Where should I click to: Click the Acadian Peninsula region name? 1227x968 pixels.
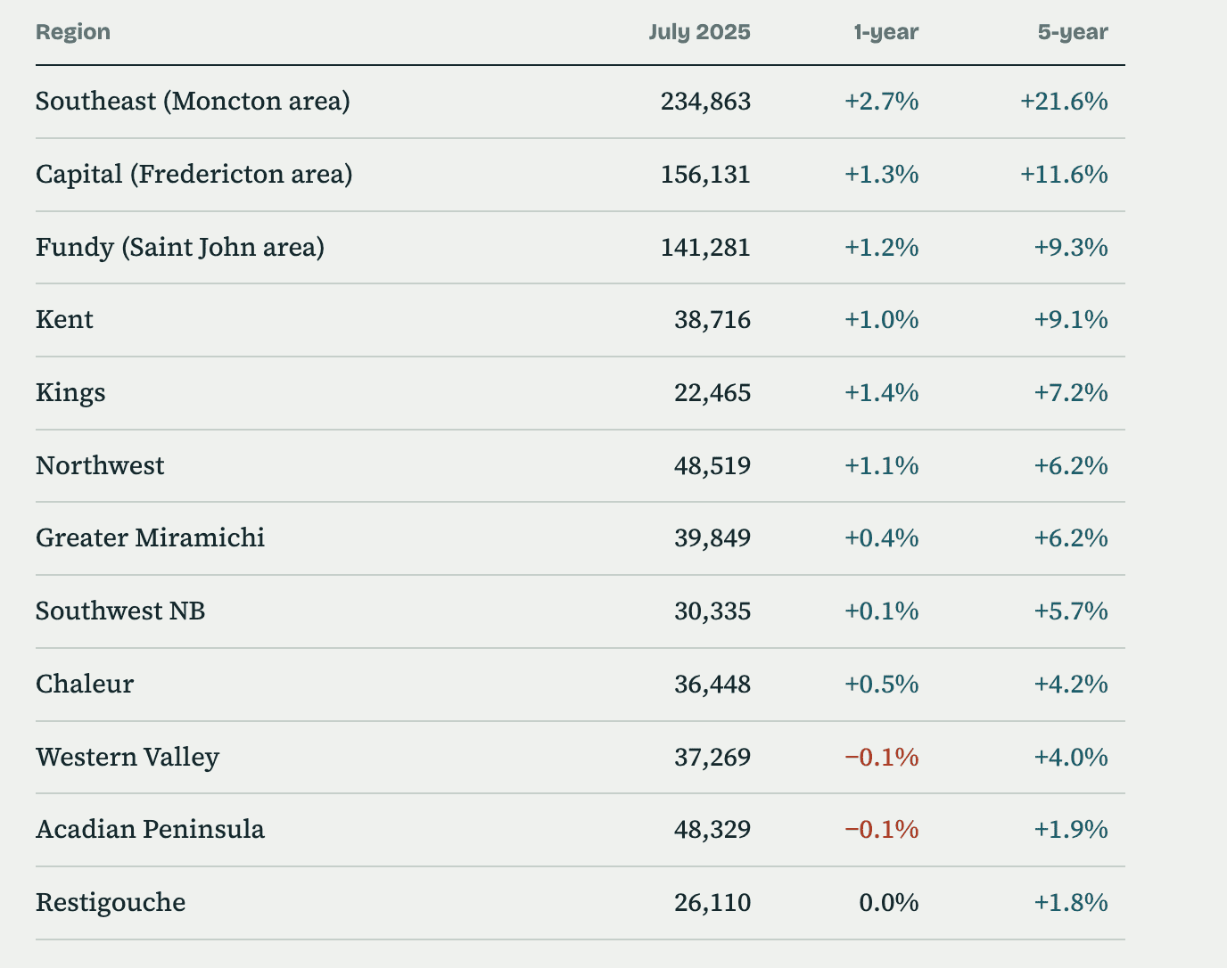tap(150, 830)
